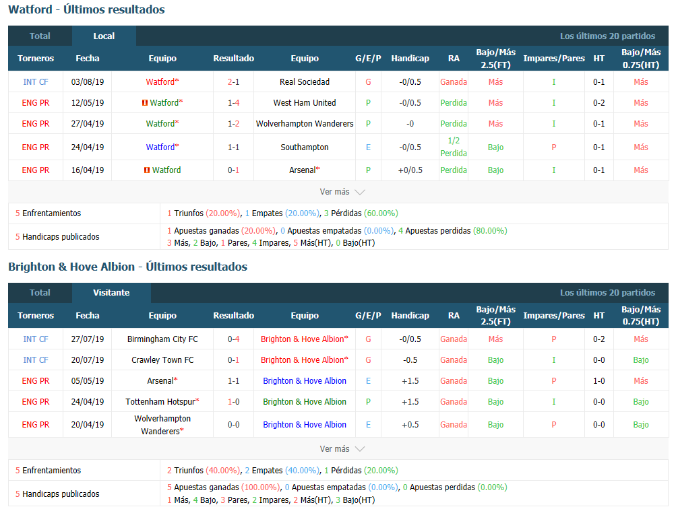Open the Birmingham City FC team link
The image size is (676, 509).
point(162,339)
